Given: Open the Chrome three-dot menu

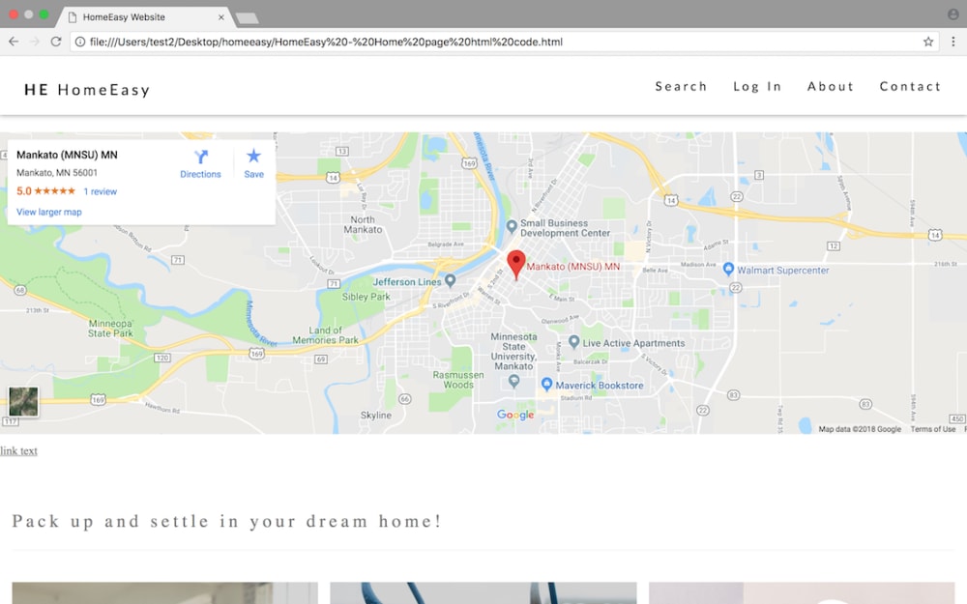Looking at the screenshot, I should (952, 42).
